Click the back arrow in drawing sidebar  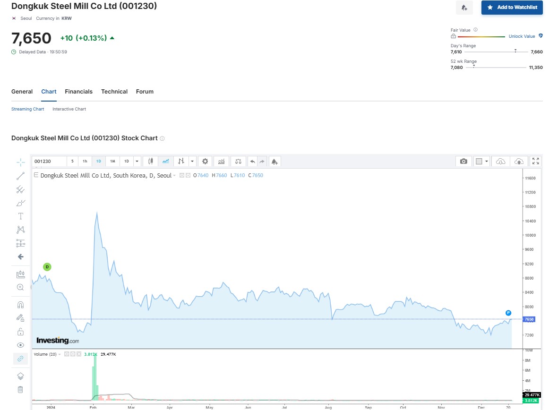coord(20,256)
